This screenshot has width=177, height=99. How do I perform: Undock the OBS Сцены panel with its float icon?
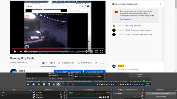(x=31, y=90)
